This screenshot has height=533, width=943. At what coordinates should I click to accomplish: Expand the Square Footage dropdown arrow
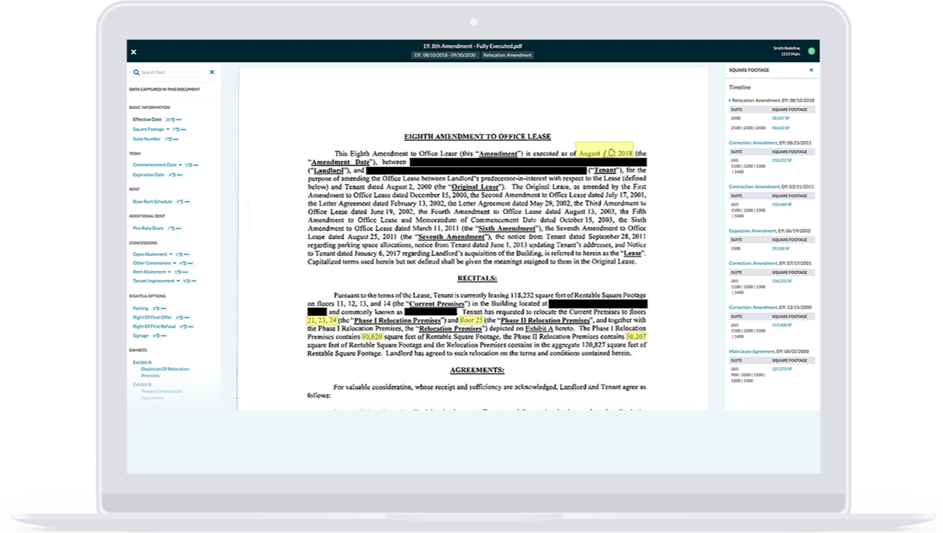(x=168, y=129)
